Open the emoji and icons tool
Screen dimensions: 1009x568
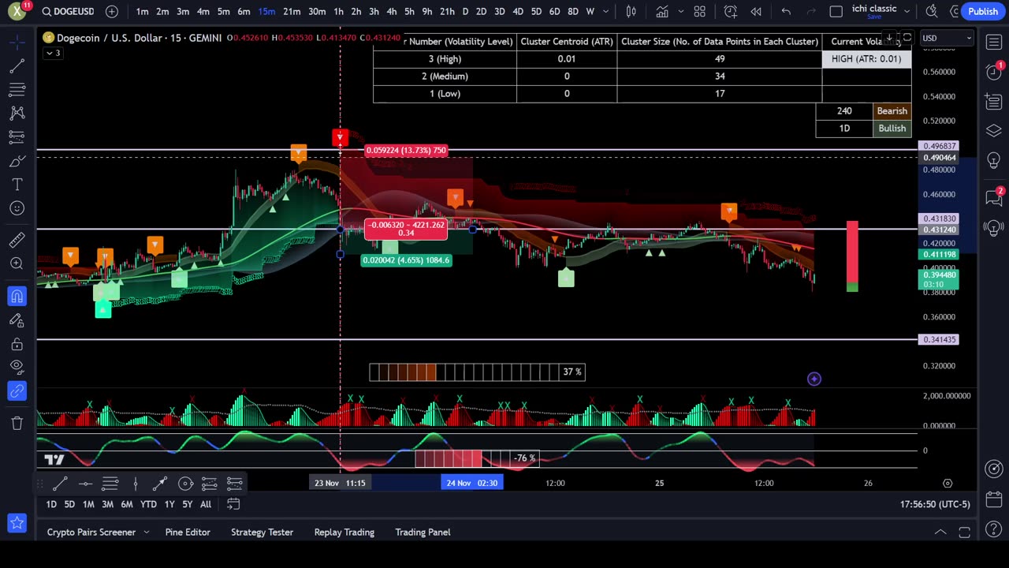point(17,208)
